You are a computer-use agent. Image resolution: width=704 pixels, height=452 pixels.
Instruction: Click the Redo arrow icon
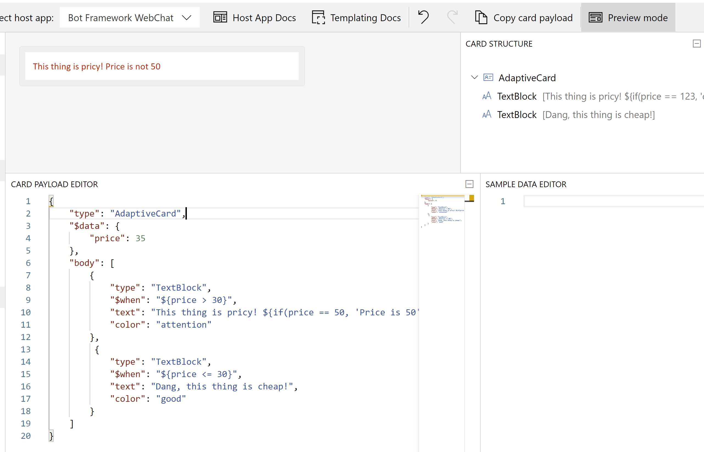point(453,17)
